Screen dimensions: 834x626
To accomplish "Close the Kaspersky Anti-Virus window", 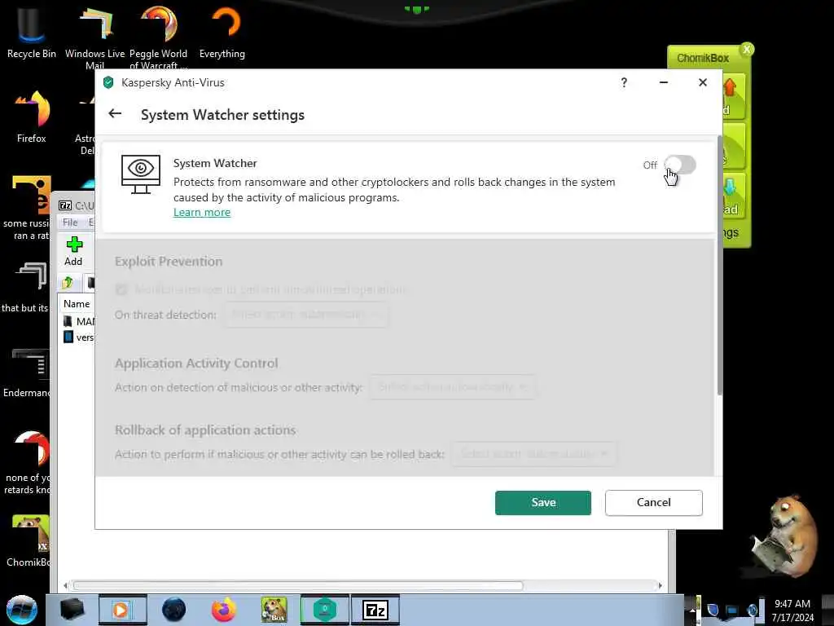I will 703,82.
